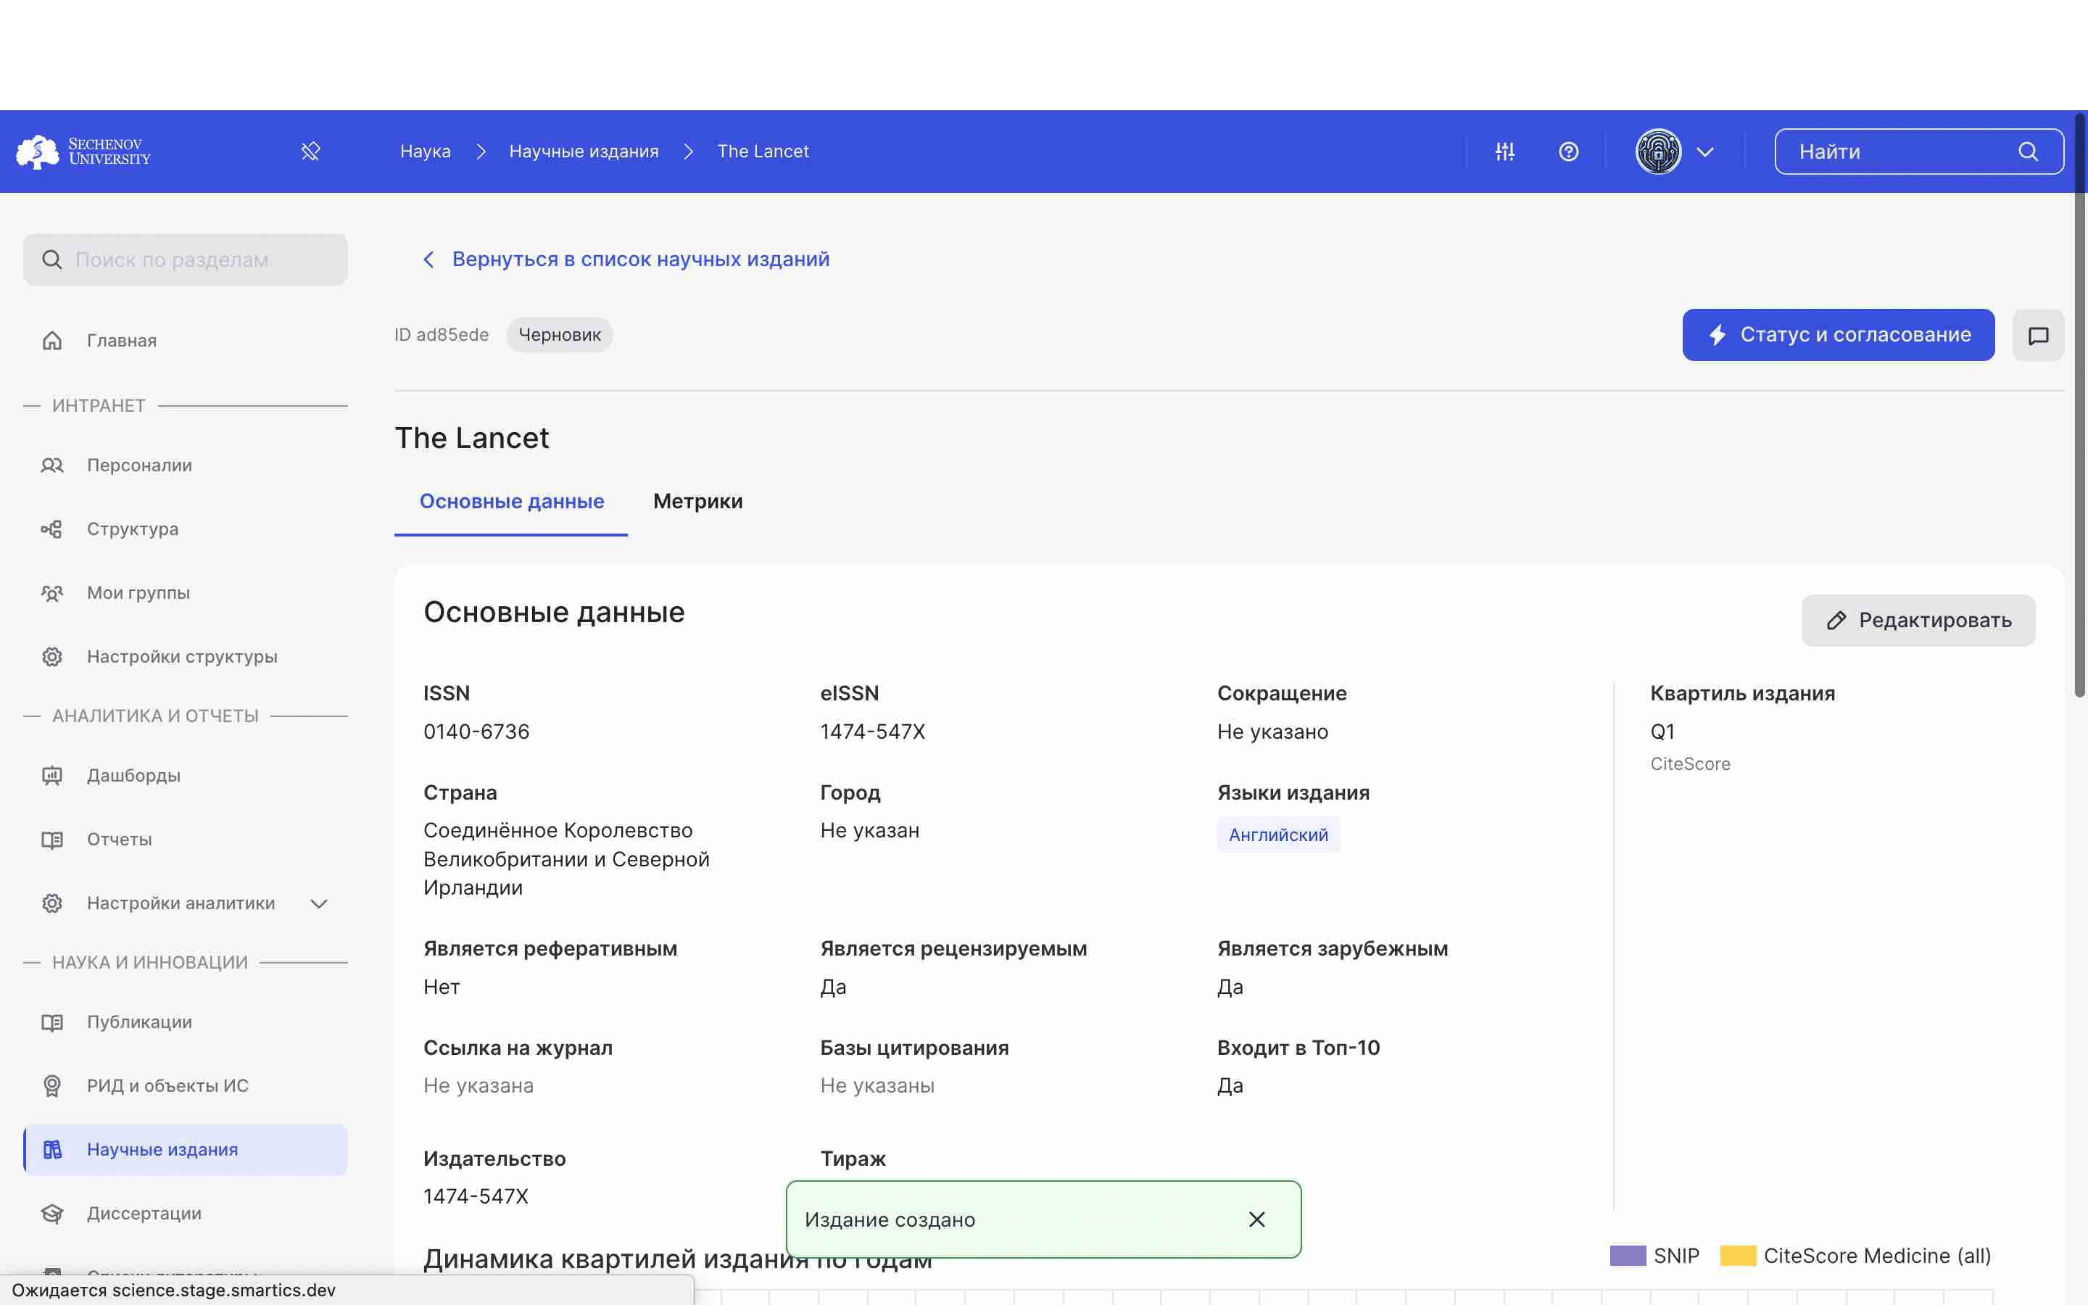2088x1305 pixels.
Task: Switch to the Метрики tab
Action: tap(698, 502)
